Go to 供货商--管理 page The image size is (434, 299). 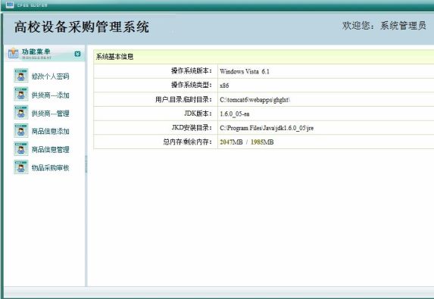[x=51, y=114]
